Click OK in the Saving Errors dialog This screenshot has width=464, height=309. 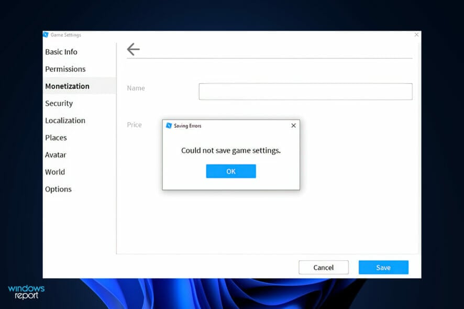[231, 171]
